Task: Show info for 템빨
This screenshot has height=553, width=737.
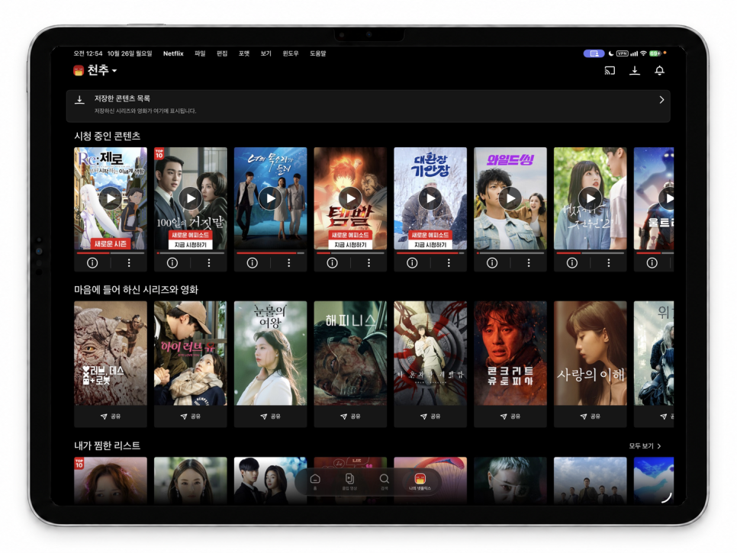Action: click(x=333, y=263)
